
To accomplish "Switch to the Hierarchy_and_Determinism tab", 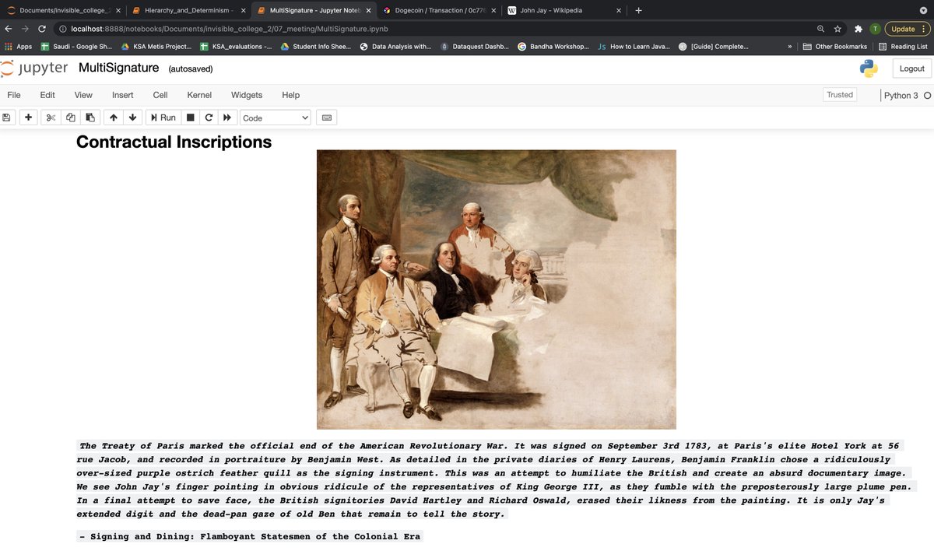I will (x=188, y=10).
